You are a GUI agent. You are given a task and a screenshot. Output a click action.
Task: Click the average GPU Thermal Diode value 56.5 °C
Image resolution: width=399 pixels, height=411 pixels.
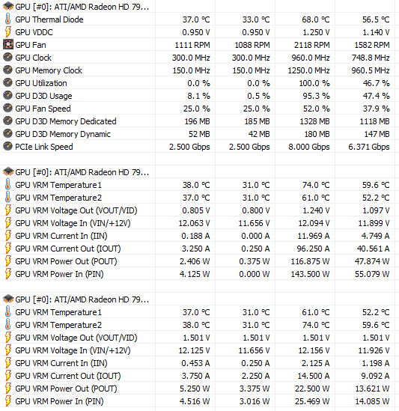click(376, 19)
